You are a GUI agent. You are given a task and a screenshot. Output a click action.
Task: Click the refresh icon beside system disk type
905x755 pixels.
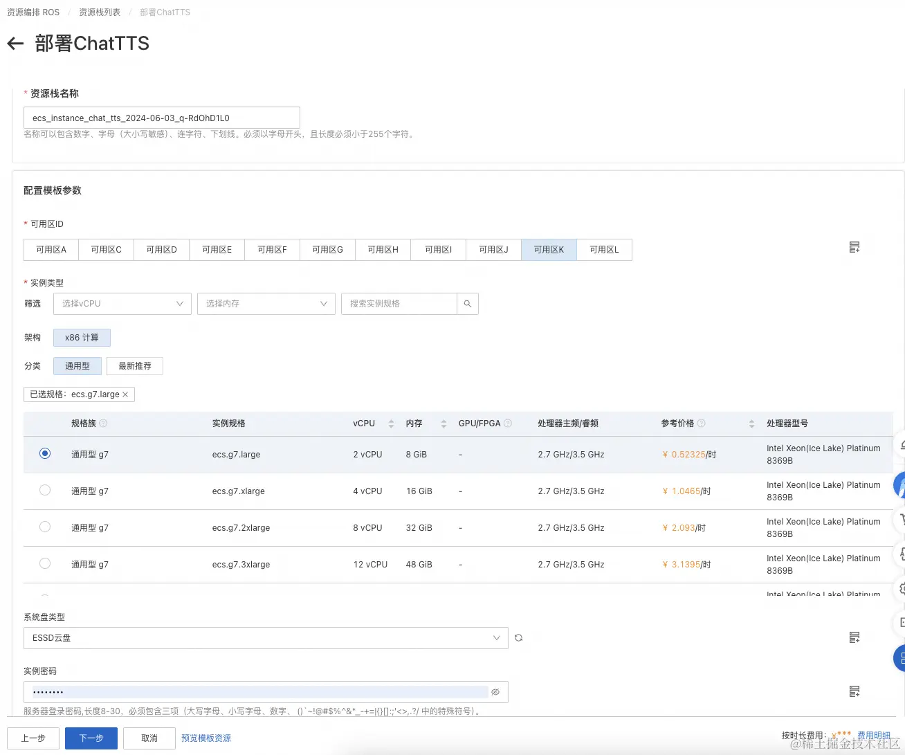tap(518, 638)
